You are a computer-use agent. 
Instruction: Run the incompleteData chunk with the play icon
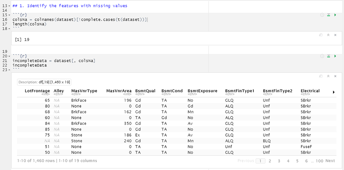click(335, 56)
